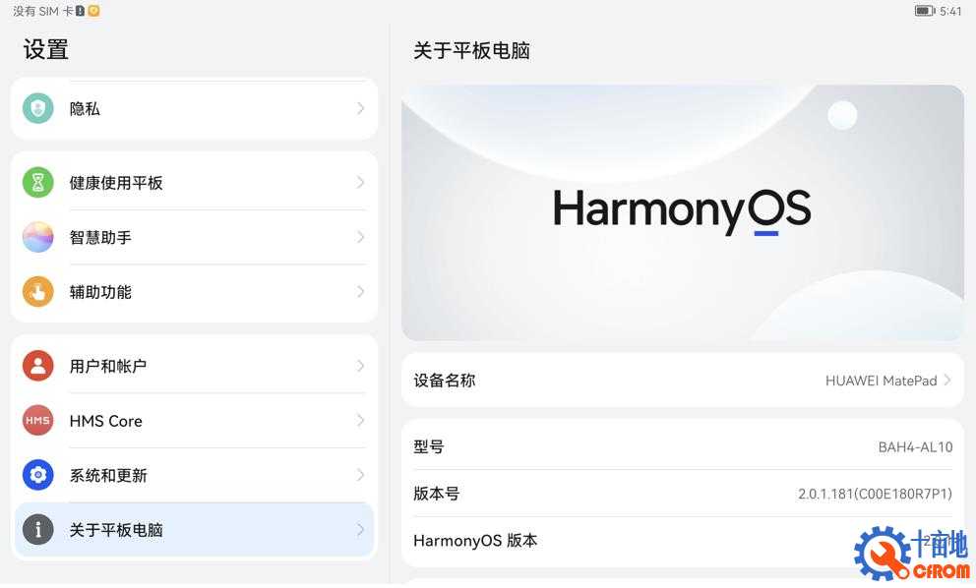Open the 设备名称 row
Image resolution: width=976 pixels, height=588 pixels.
(683, 381)
